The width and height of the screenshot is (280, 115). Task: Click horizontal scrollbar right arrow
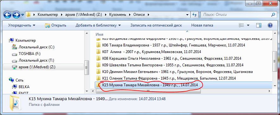[270, 91]
